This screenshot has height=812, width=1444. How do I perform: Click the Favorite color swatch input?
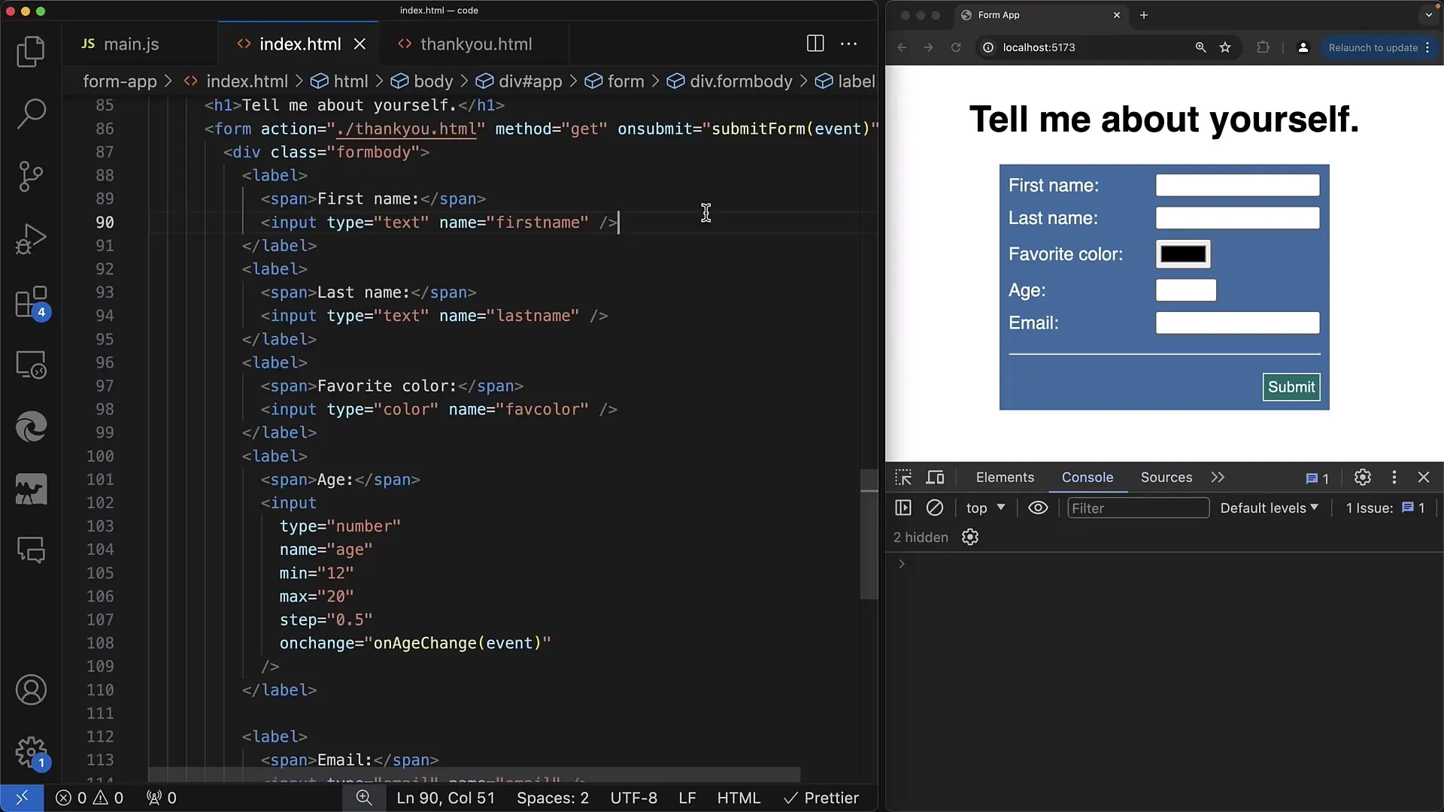[x=1183, y=254]
